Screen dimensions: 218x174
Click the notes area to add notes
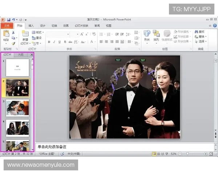[x=125, y=147]
